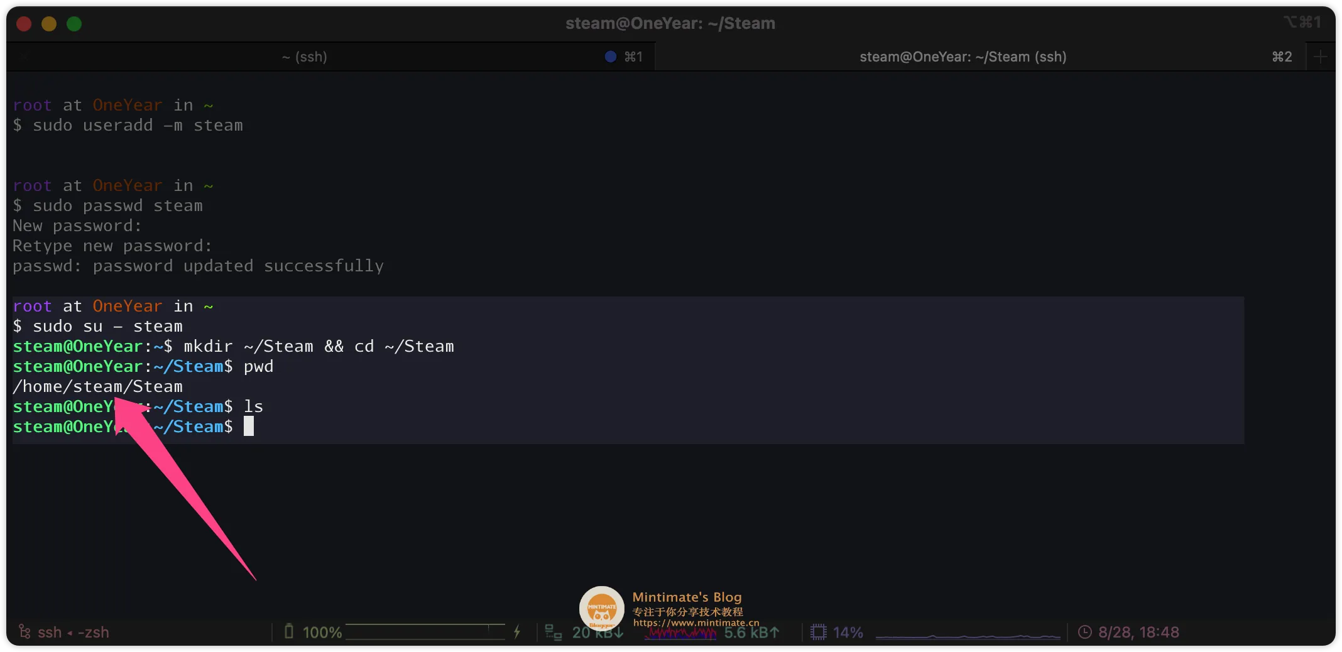Select the steam@OneYear ~/Steam (ssh) tab
The image size is (1342, 652).
pos(963,57)
